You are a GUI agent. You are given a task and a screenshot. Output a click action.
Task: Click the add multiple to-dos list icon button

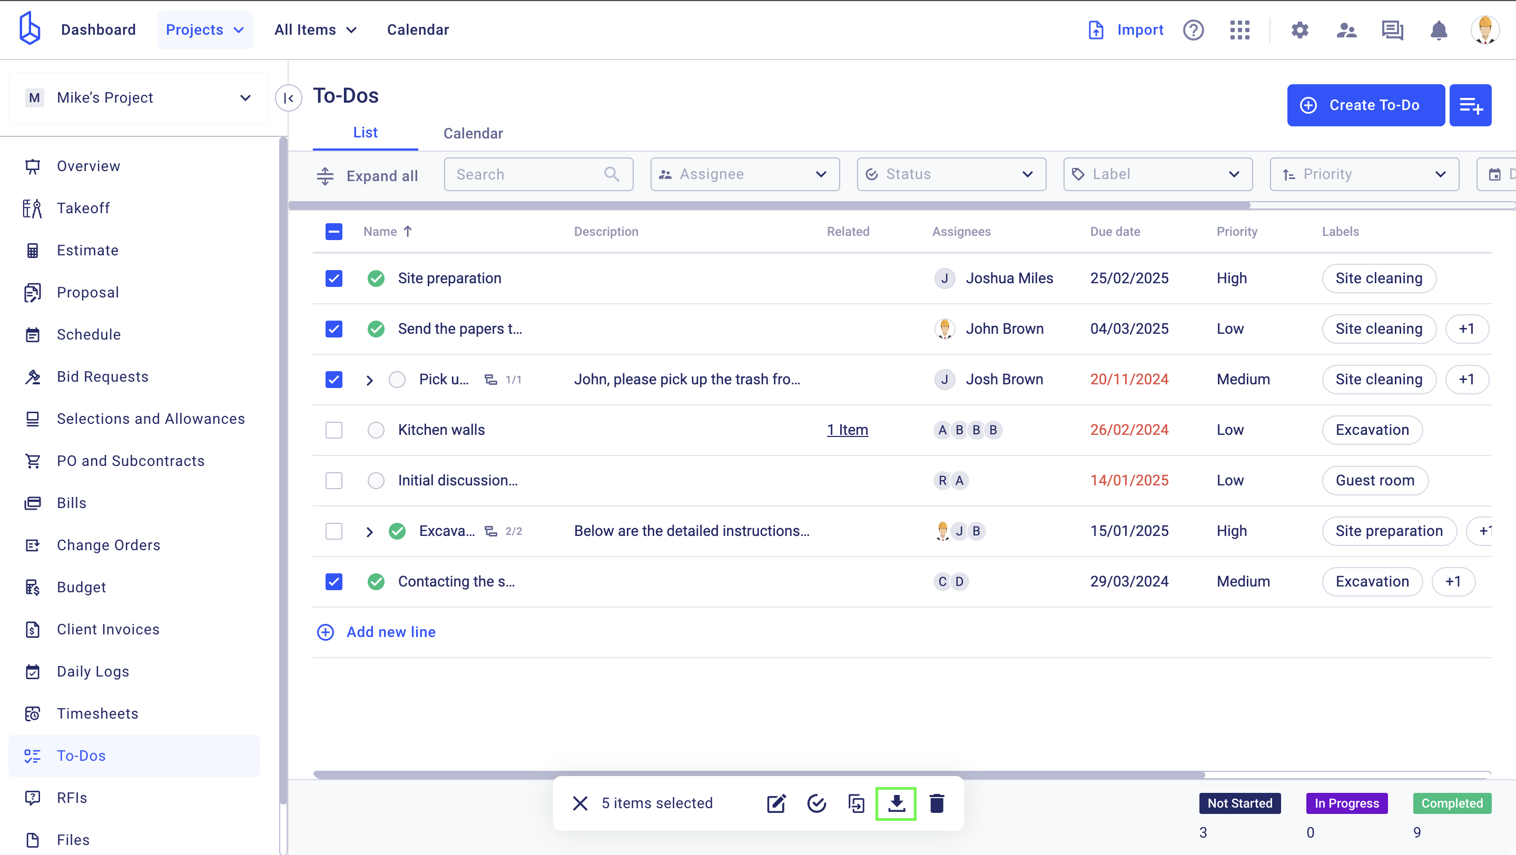coord(1470,105)
